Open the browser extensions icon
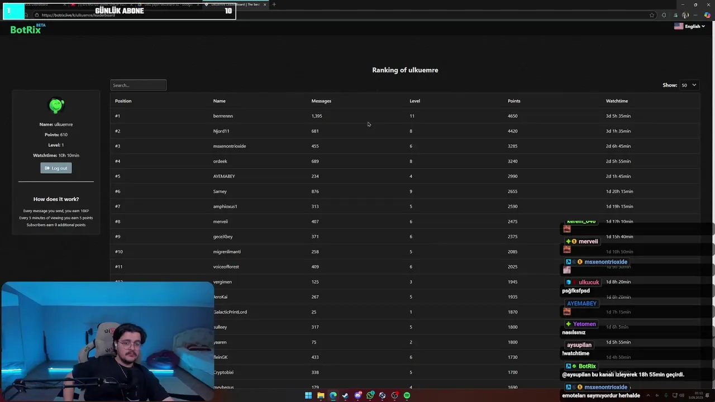This screenshot has width=715, height=402. pos(664,15)
